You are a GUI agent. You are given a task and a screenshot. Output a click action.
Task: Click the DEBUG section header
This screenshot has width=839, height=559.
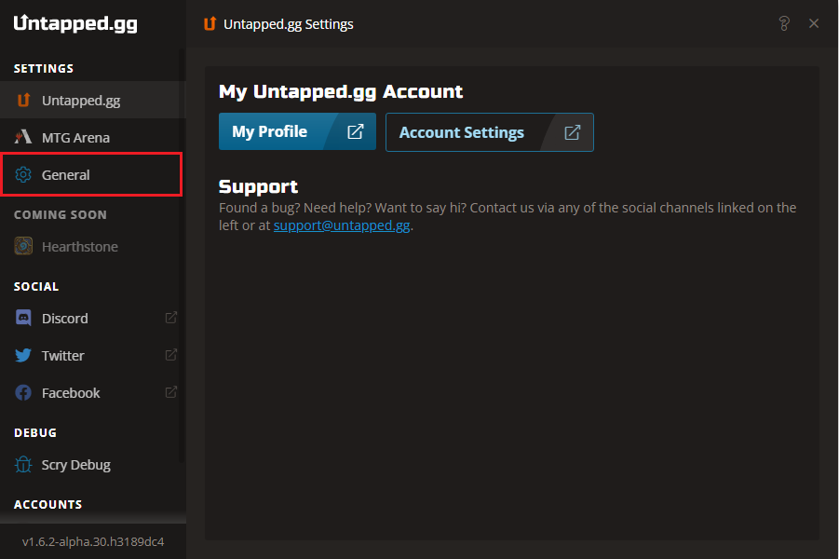tap(35, 432)
